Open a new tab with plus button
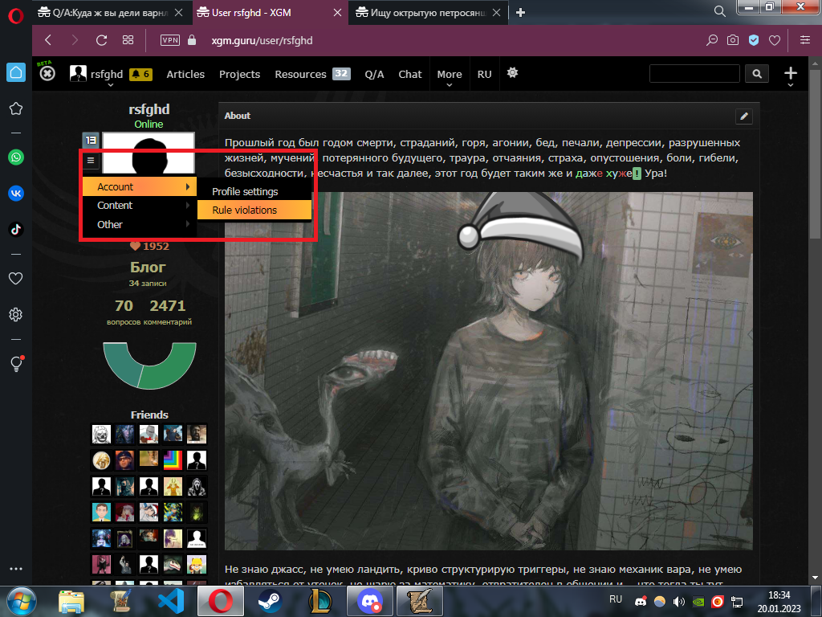Screen dimensions: 822x617 pos(520,13)
